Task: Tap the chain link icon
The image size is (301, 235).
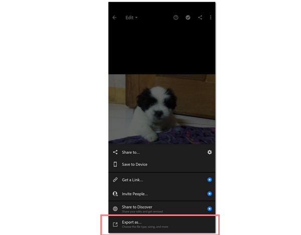Action: [115, 180]
